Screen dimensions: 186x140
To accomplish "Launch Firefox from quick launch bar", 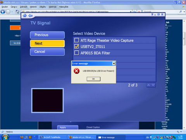I will (22, 137).
